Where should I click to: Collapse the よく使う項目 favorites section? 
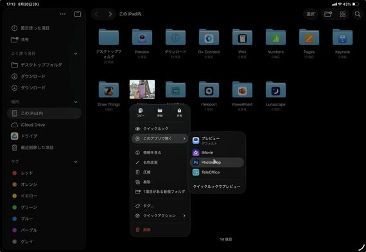pyautogui.click(x=76, y=53)
